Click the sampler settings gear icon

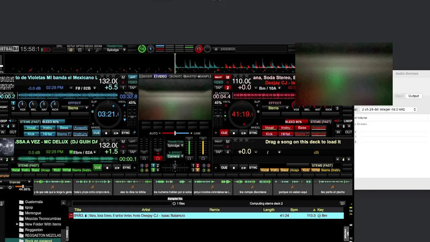click(10, 188)
